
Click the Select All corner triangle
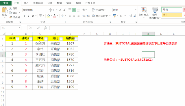(4, 34)
